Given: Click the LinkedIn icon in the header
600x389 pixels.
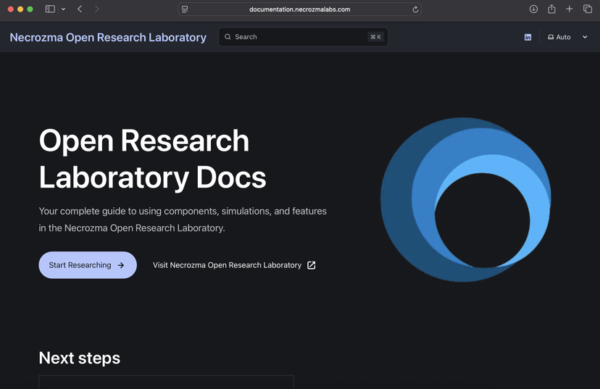Looking at the screenshot, I should (x=528, y=37).
